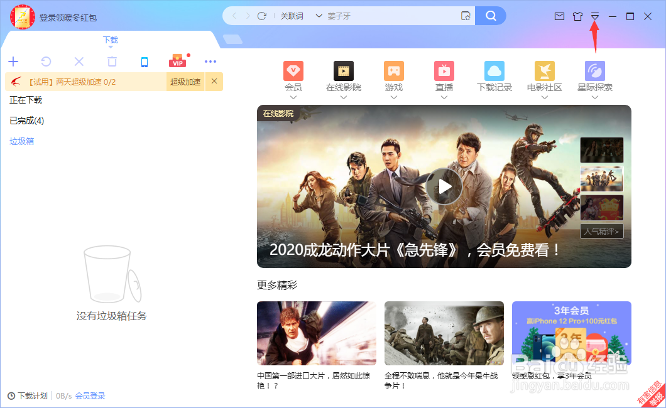Click caption 全程不敢喘息，他就是今年最牛战争片
Image resolution: width=666 pixels, height=408 pixels.
[x=441, y=380]
